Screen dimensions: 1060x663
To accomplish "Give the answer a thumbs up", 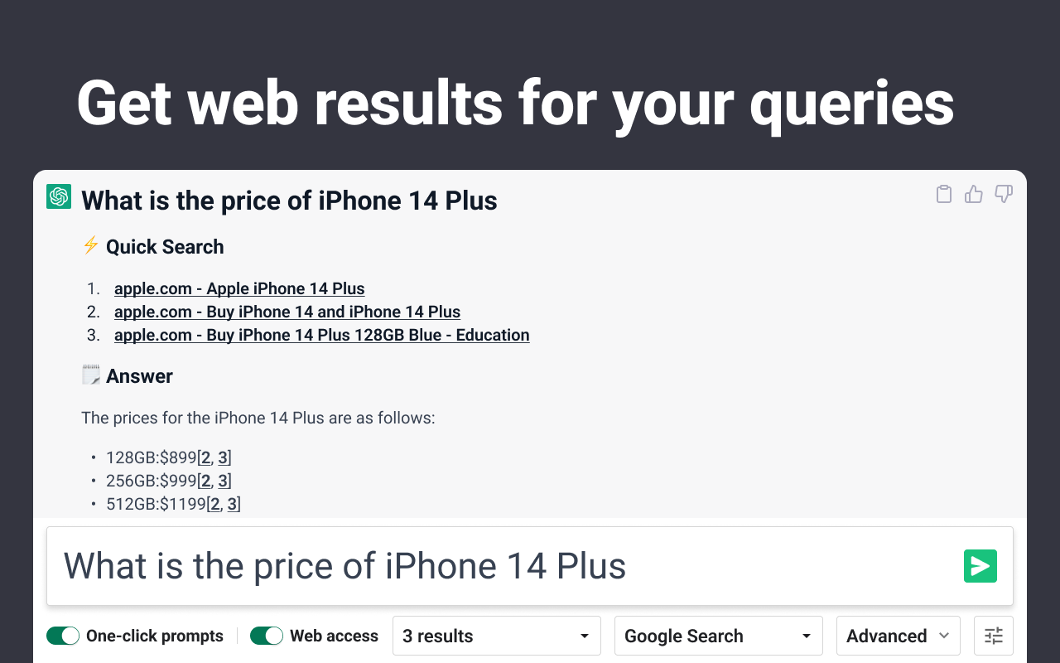I will [973, 193].
